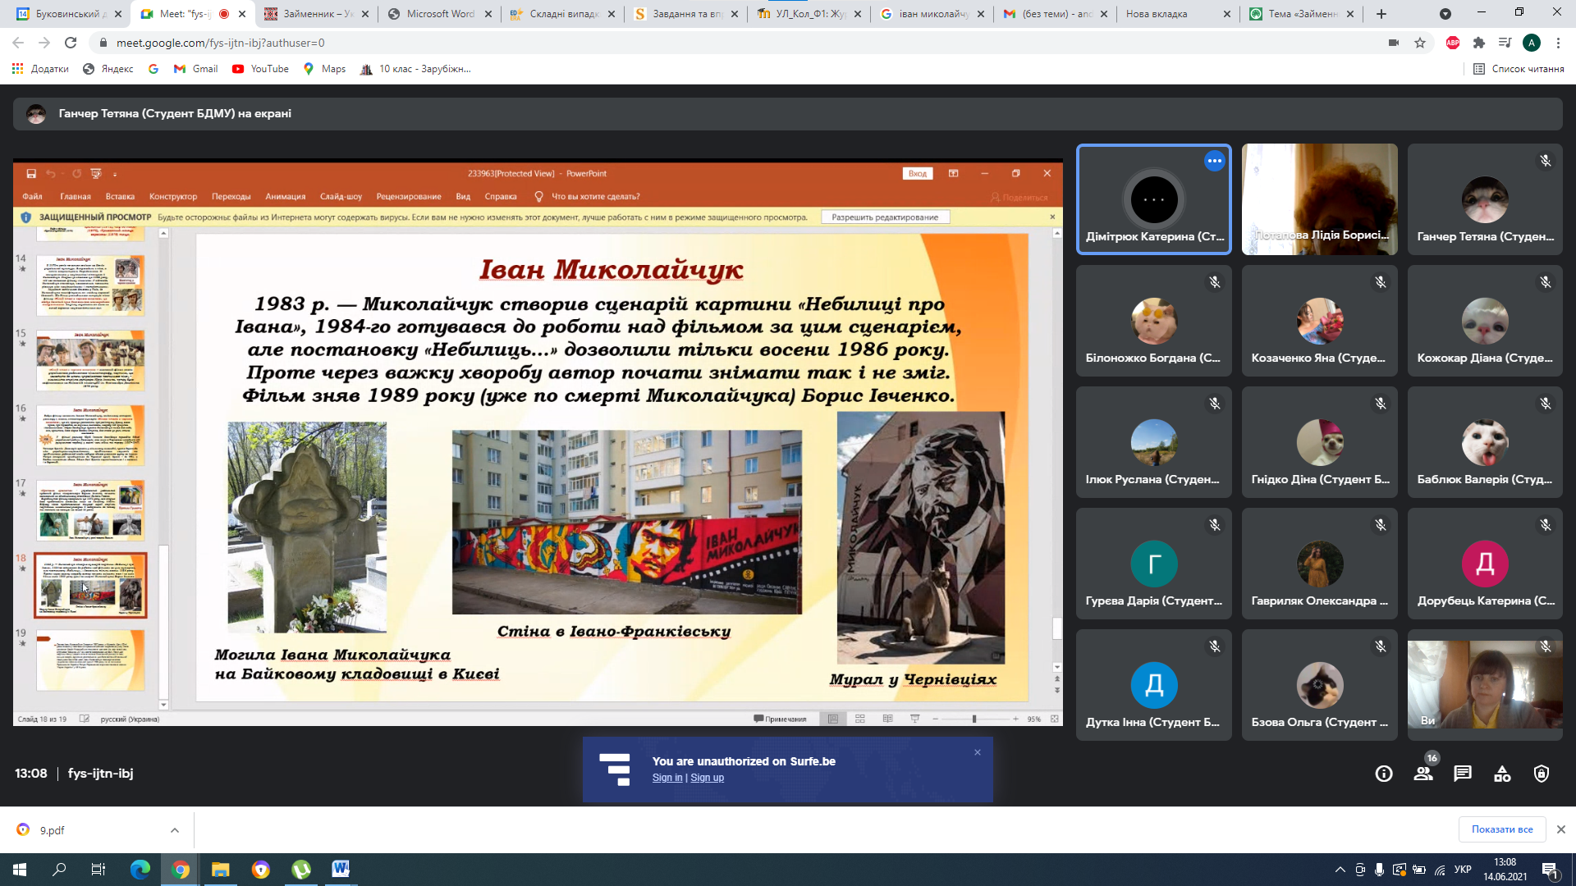Click Показати все downloads button
This screenshot has width=1576, height=886.
coord(1502,829)
